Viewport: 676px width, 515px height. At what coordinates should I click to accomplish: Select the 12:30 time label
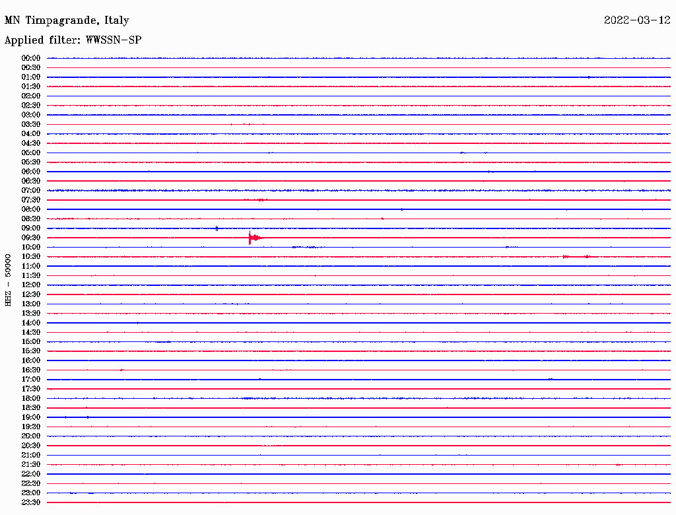(x=31, y=294)
